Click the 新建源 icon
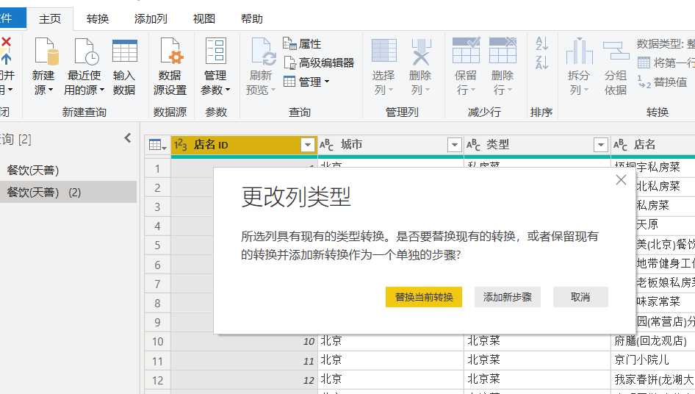 click(x=46, y=51)
